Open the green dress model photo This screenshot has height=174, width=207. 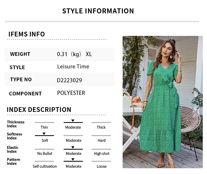pyautogui.click(x=163, y=102)
